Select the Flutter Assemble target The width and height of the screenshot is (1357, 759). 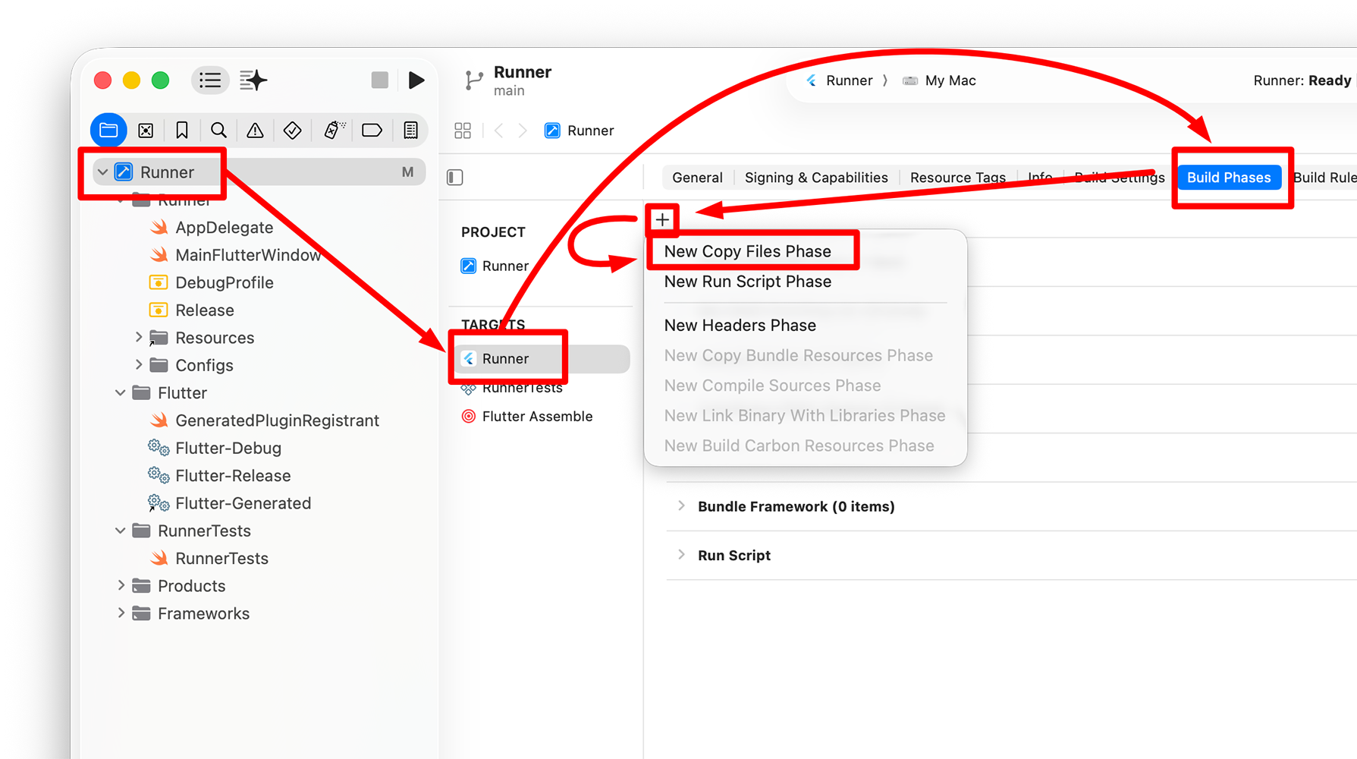click(x=527, y=417)
